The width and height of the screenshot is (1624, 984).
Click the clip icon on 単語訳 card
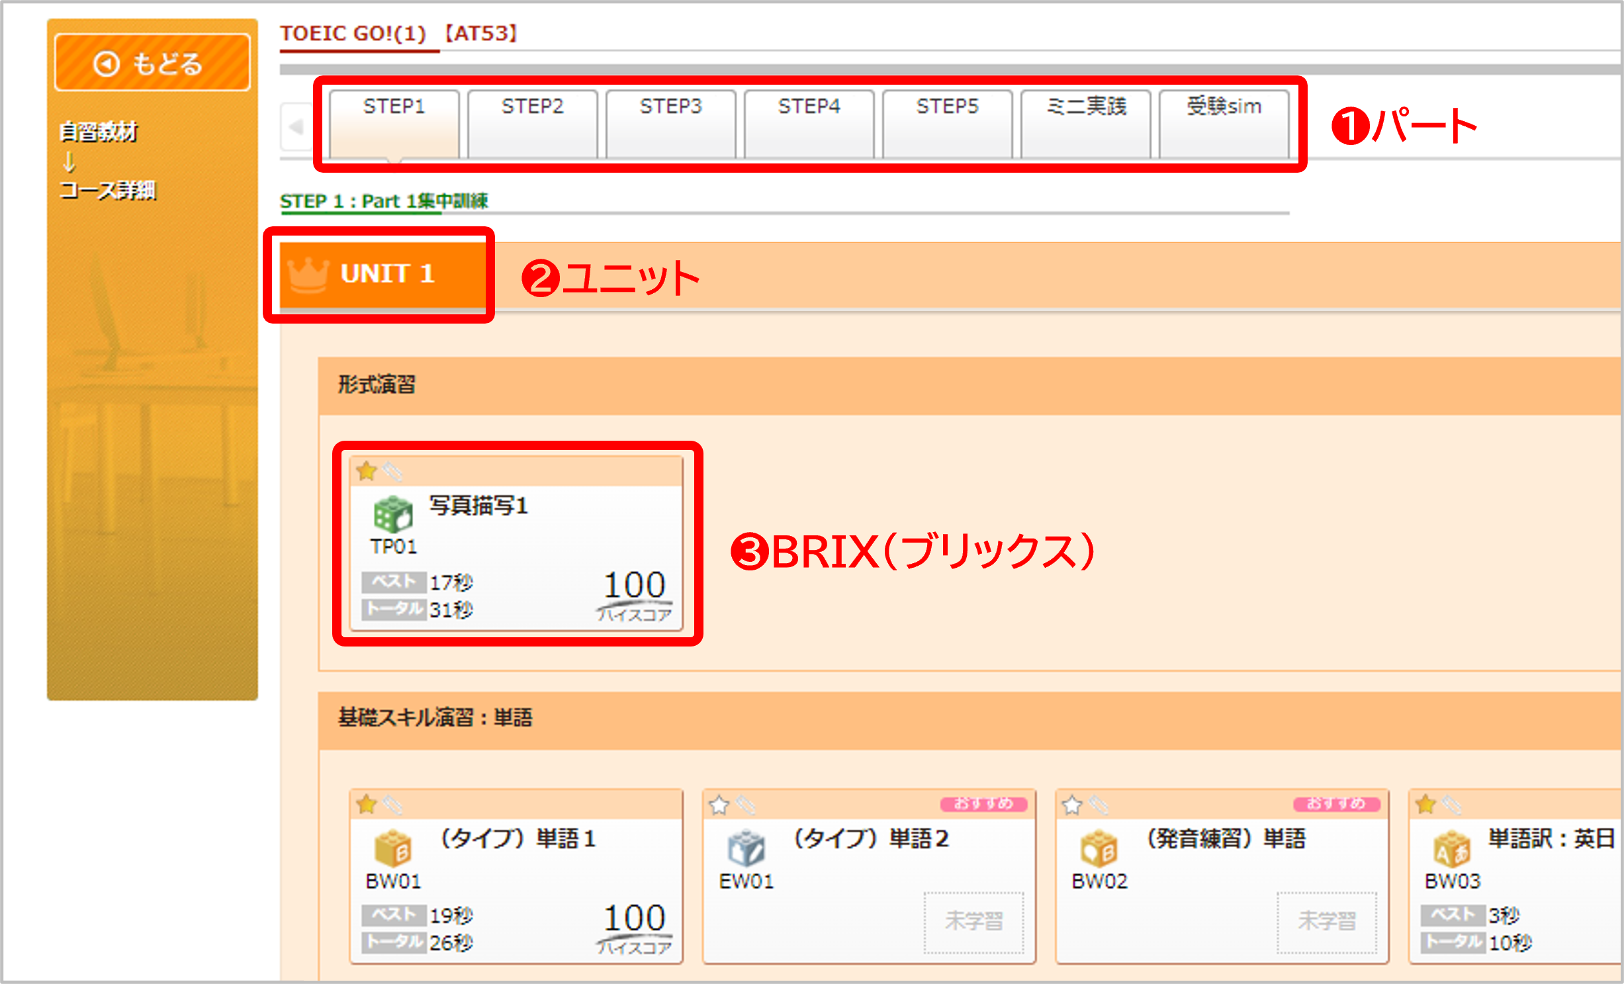pyautogui.click(x=1452, y=805)
